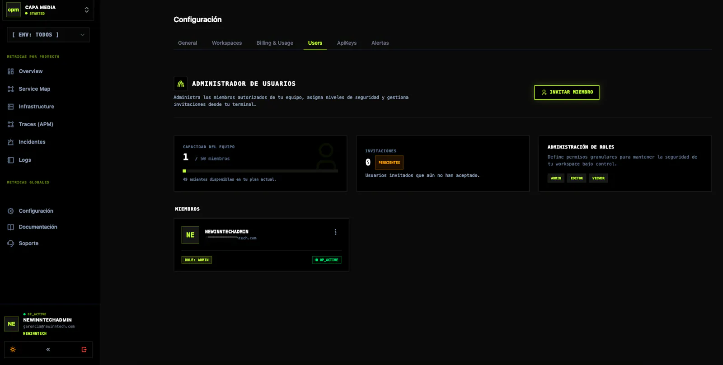Image resolution: width=723 pixels, height=365 pixels.
Task: Open the ENV: TODOS environment dropdown
Action: click(x=48, y=35)
